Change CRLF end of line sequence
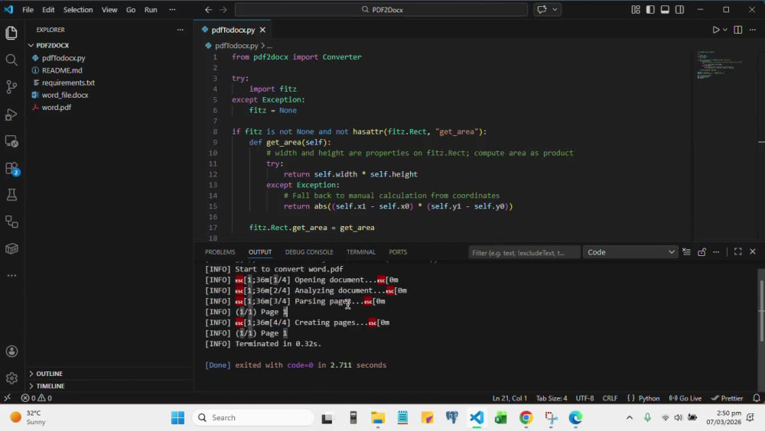Screen dimensions: 765x431 [610, 398]
